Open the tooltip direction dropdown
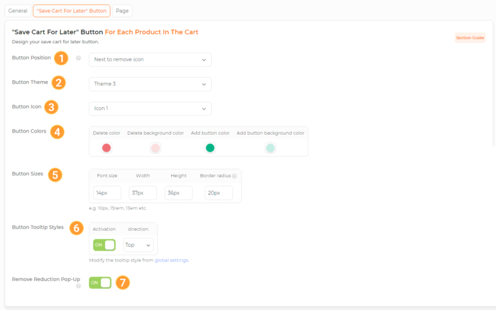Viewport: 496px width, 310px height. point(138,245)
